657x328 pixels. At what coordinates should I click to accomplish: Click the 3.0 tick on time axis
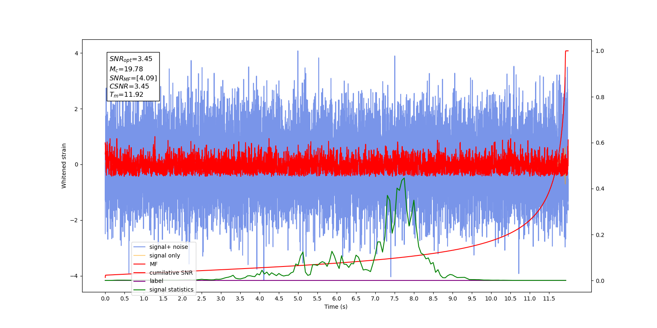(x=221, y=298)
